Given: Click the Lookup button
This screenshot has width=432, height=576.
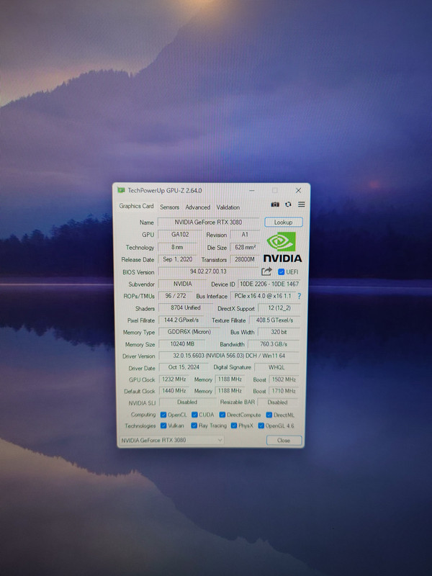Looking at the screenshot, I should (283, 222).
